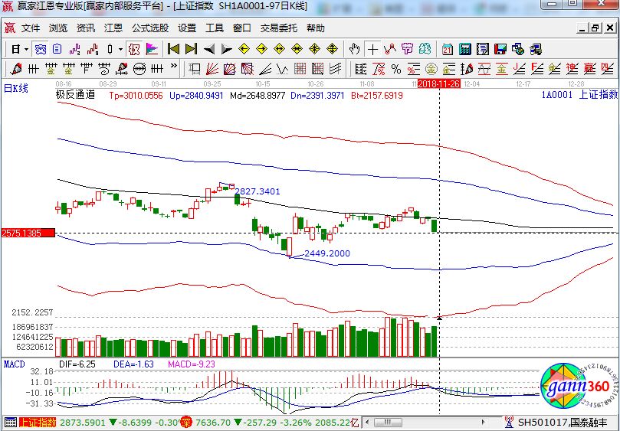Expand the candlestick style dropdown arrow
The width and height of the screenshot is (620, 431).
120,49
